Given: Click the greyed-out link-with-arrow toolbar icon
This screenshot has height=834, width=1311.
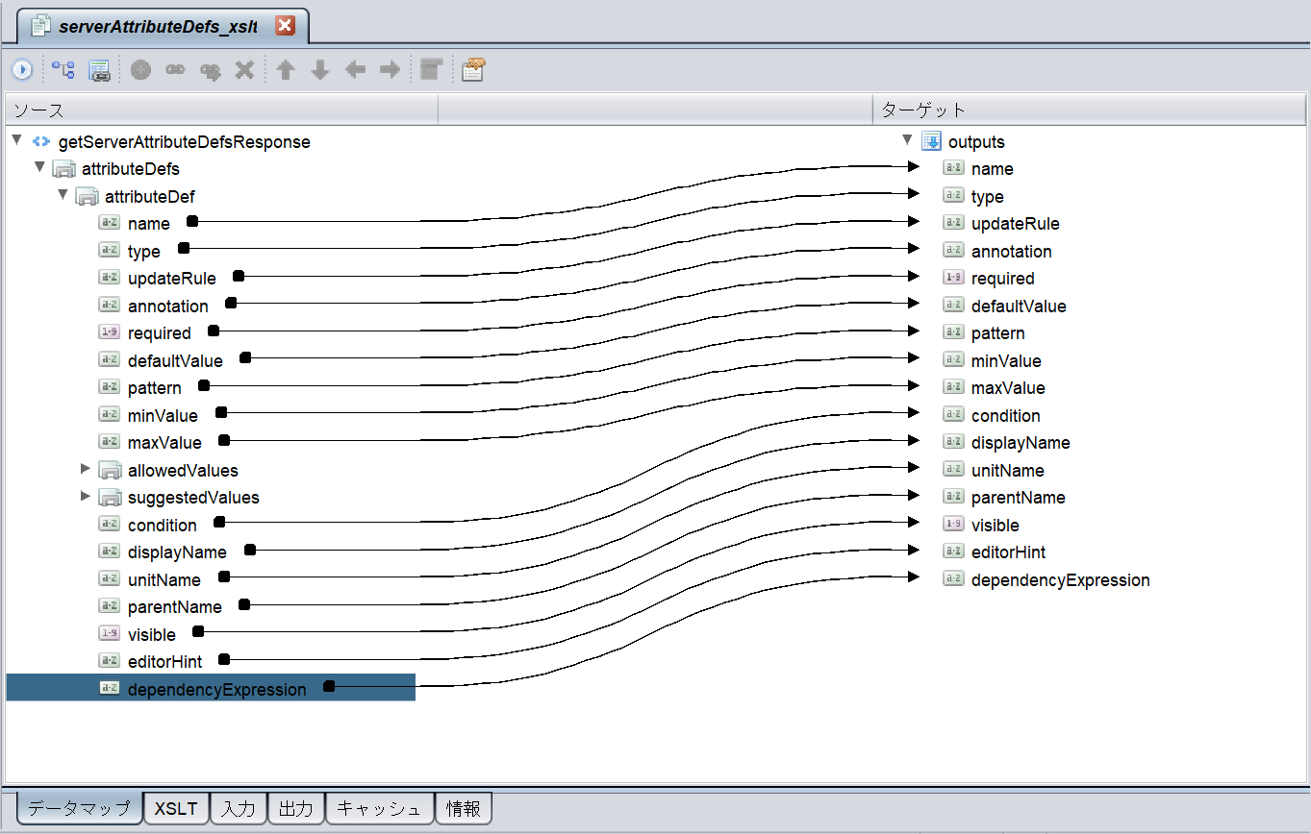Looking at the screenshot, I should point(210,69).
